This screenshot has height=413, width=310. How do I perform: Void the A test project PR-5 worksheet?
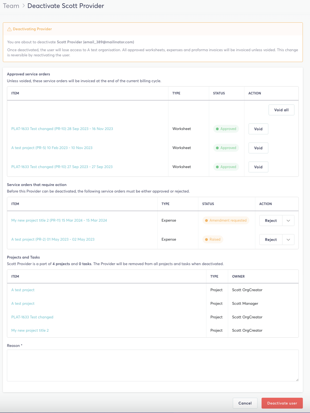click(258, 148)
